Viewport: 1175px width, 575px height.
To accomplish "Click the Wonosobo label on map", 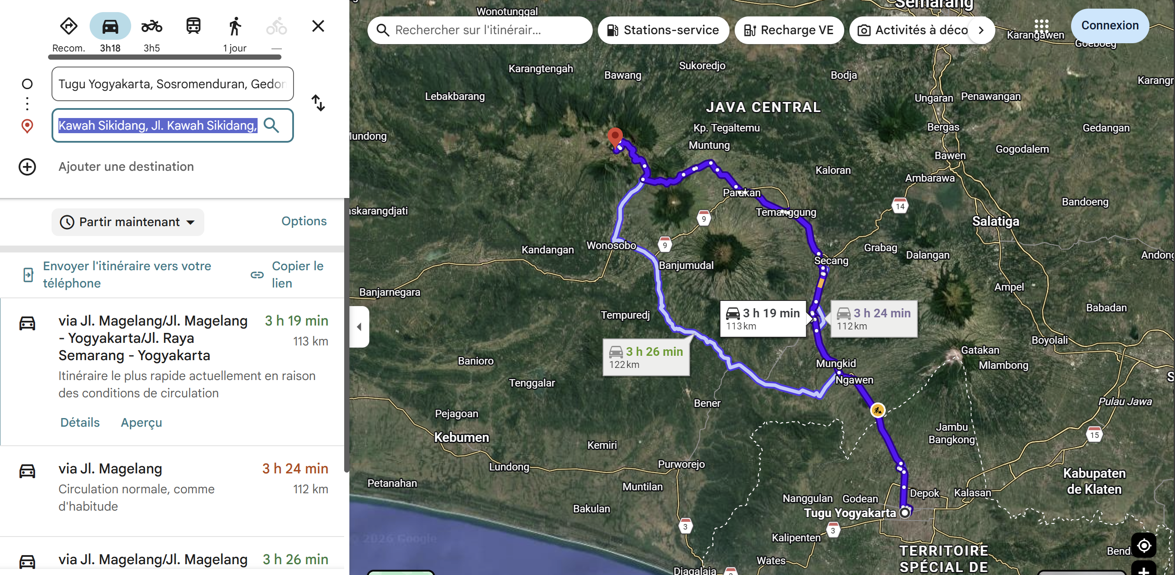I will click(611, 246).
